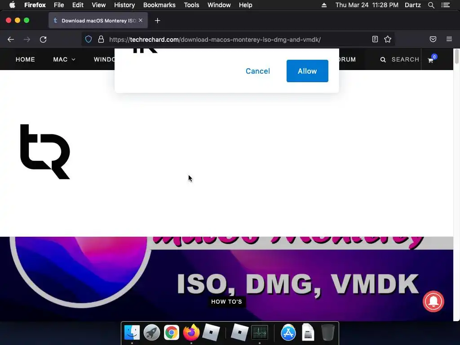Viewport: 460px width, 345px height.
Task: Open the Tools menu
Action: click(x=191, y=5)
